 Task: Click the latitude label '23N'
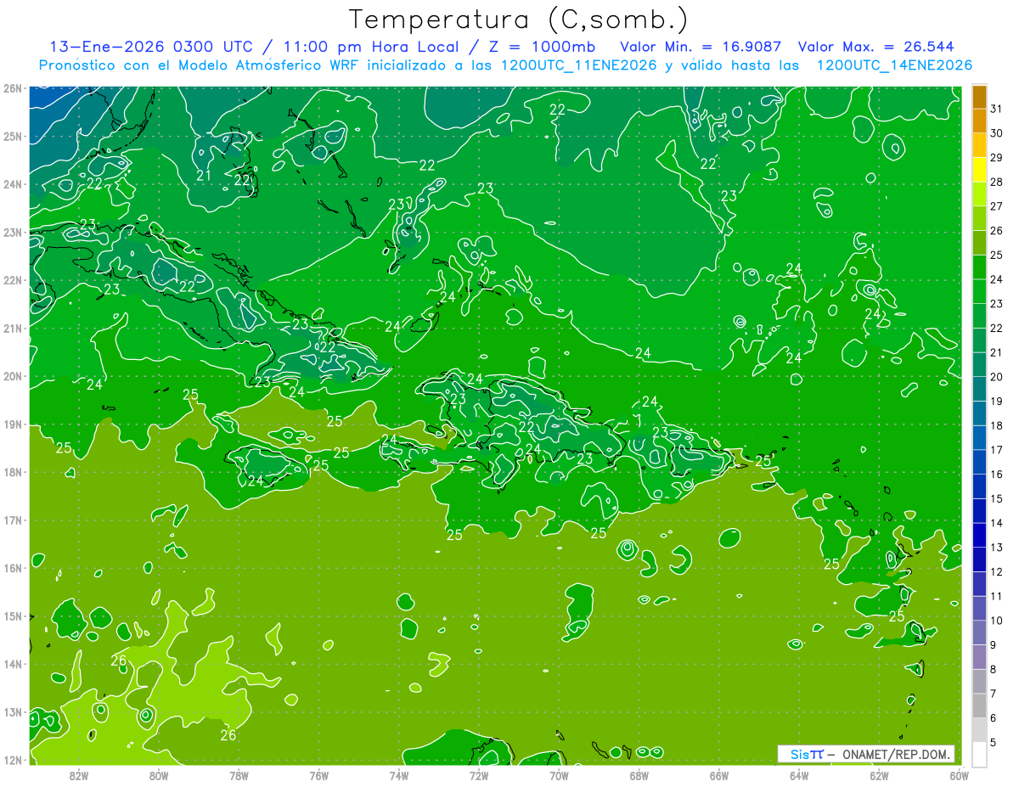pos(13,232)
